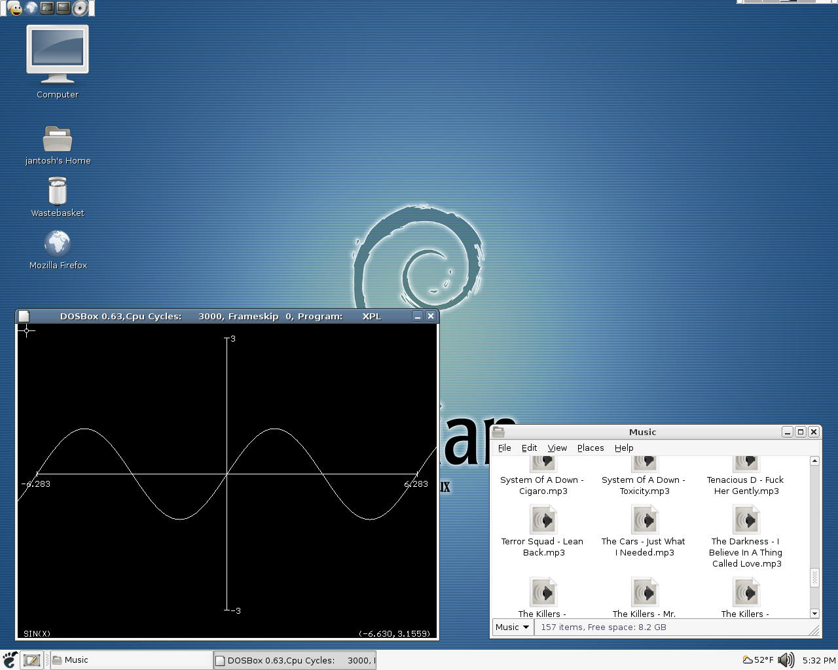Click The Darkness - I Believe In A Thing filename
This screenshot has width=838, height=670.
tap(746, 552)
